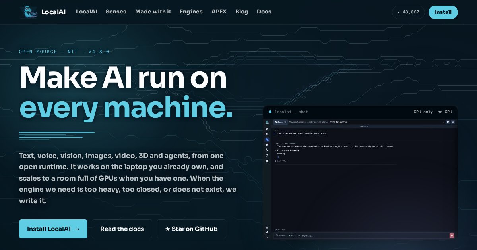
Task: Open the compass explore icon in chat sidebar
Action: pyautogui.click(x=267, y=134)
